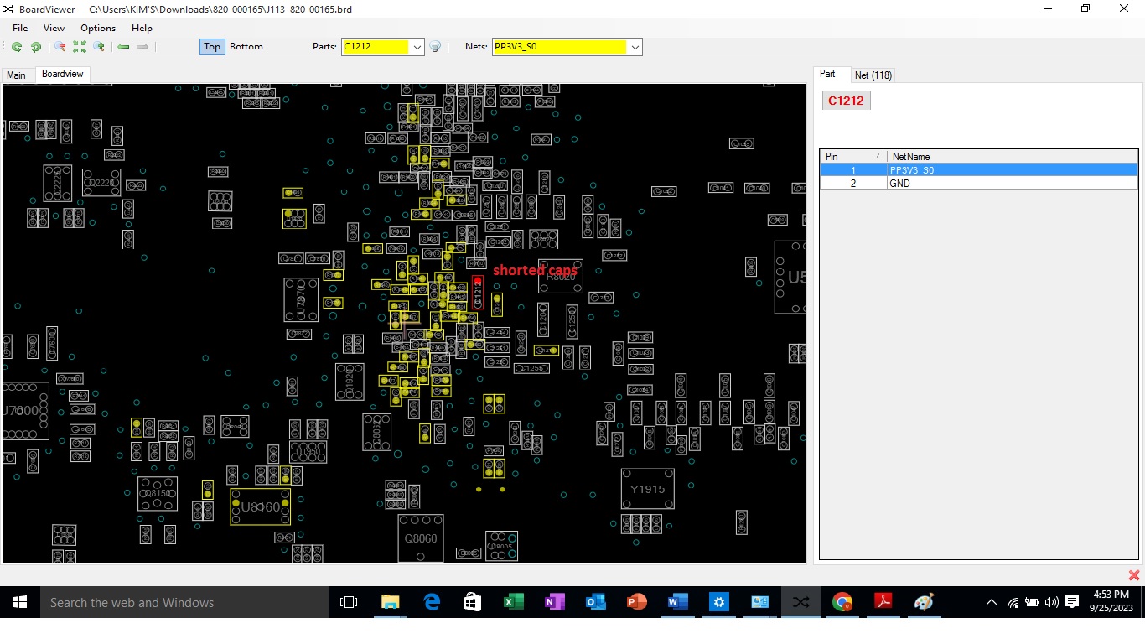Open File Explorer from the taskbar

pos(391,602)
